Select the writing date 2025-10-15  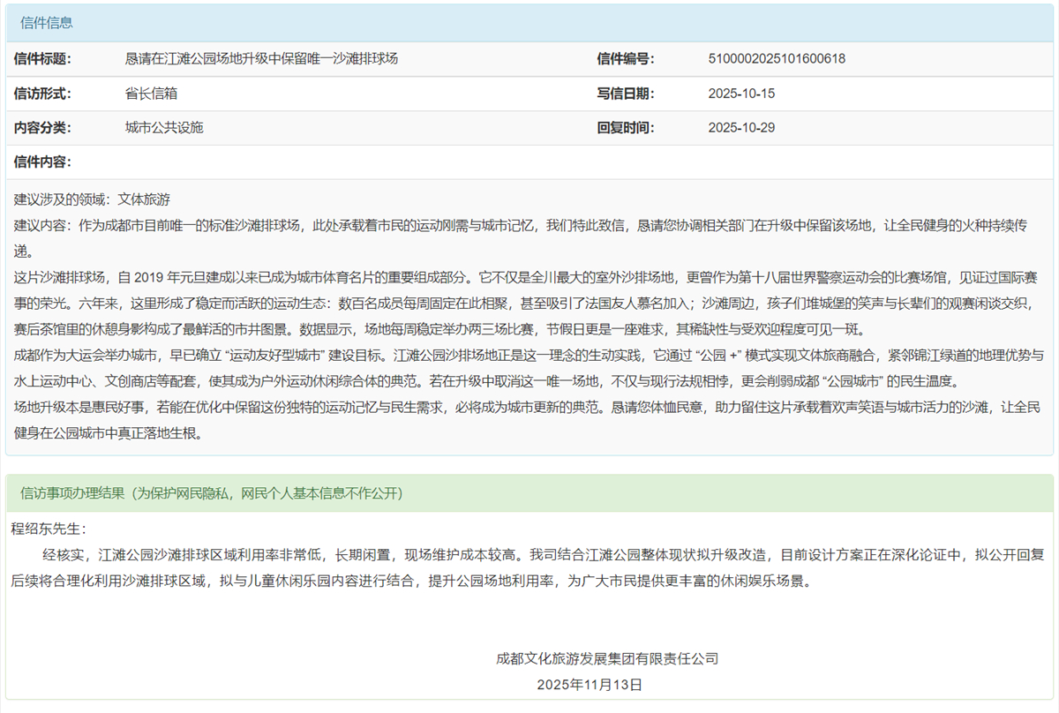click(x=741, y=94)
